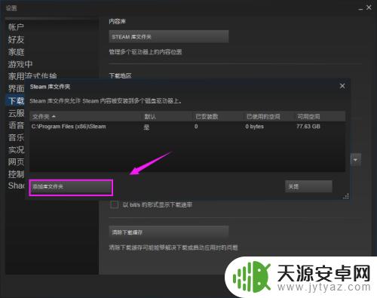Open the 帐户 settings section
Viewport: 377px width, 298px height.
(x=16, y=27)
